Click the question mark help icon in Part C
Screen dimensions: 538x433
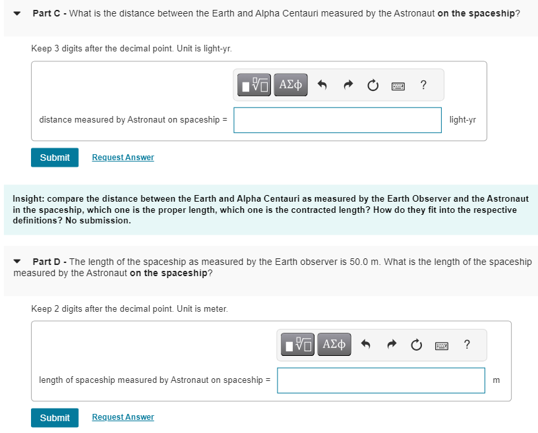click(x=423, y=84)
